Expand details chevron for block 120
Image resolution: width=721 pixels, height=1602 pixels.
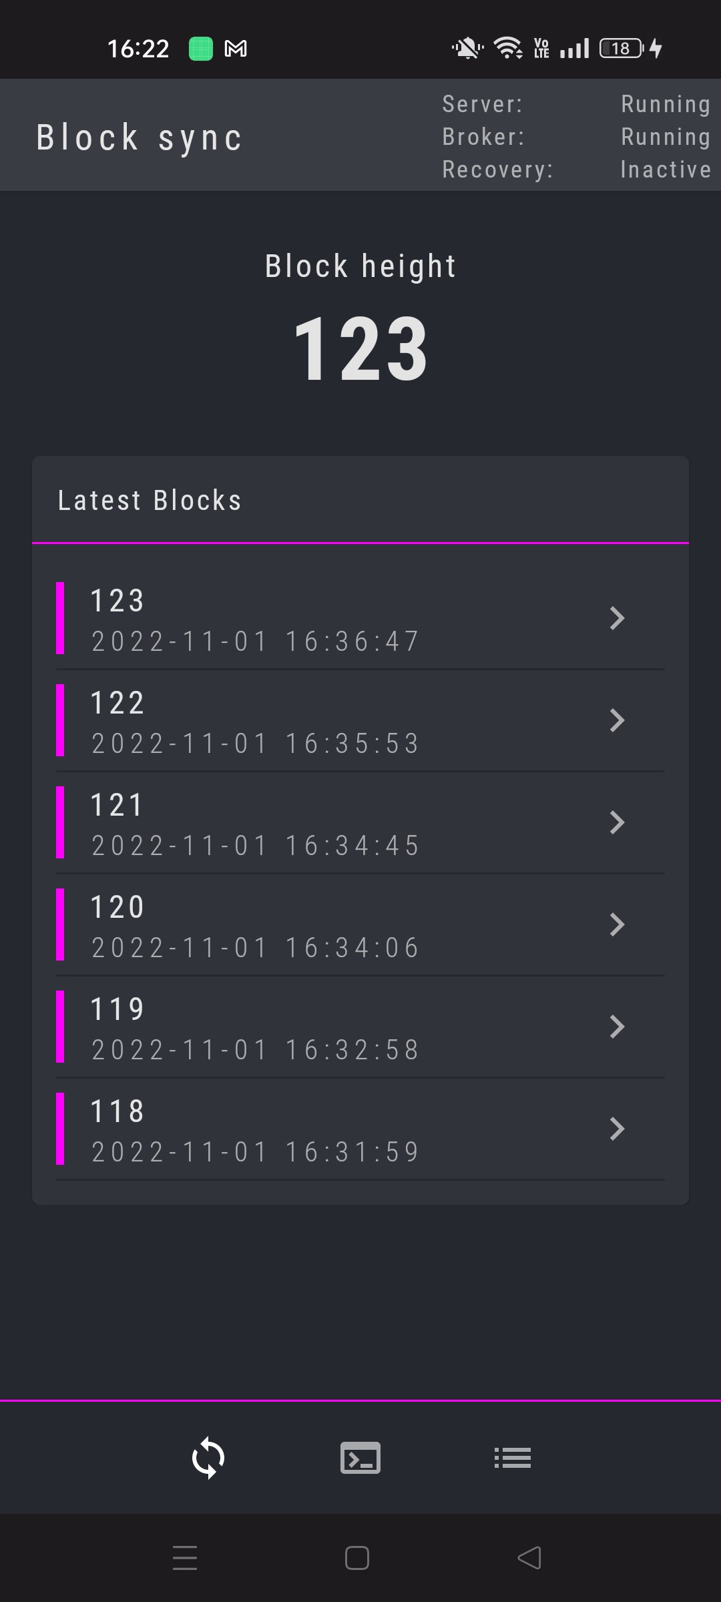[x=618, y=924]
